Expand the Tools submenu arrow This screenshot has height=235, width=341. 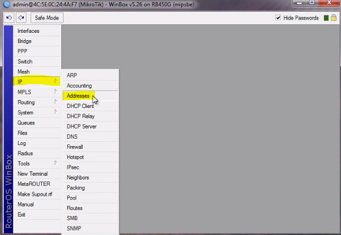(x=56, y=163)
